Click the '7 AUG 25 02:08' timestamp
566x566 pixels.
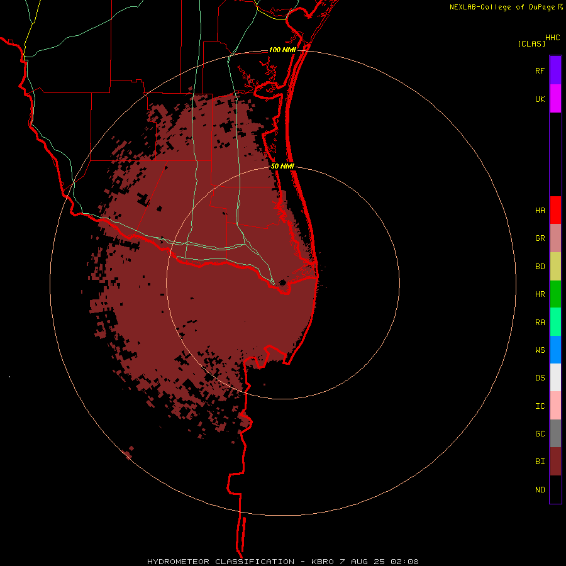click(x=379, y=562)
